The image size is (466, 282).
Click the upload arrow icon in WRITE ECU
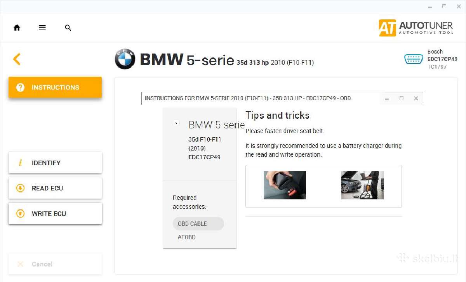[20, 213]
